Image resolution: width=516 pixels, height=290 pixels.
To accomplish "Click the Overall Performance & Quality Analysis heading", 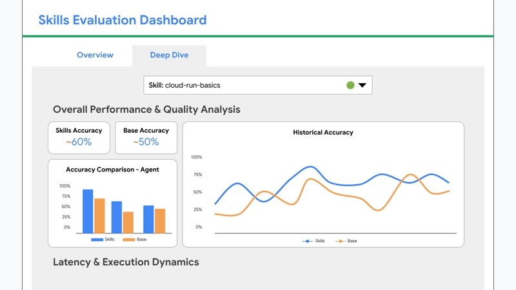I will [146, 110].
